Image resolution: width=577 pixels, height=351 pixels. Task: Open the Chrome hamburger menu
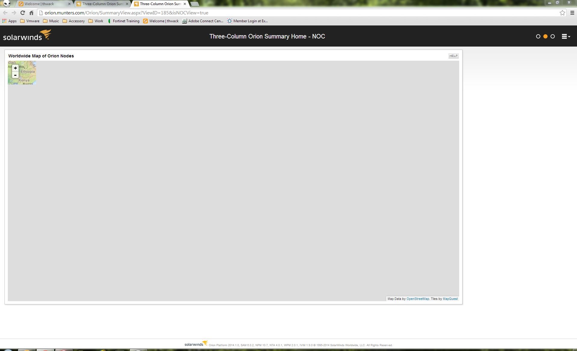[572, 13]
